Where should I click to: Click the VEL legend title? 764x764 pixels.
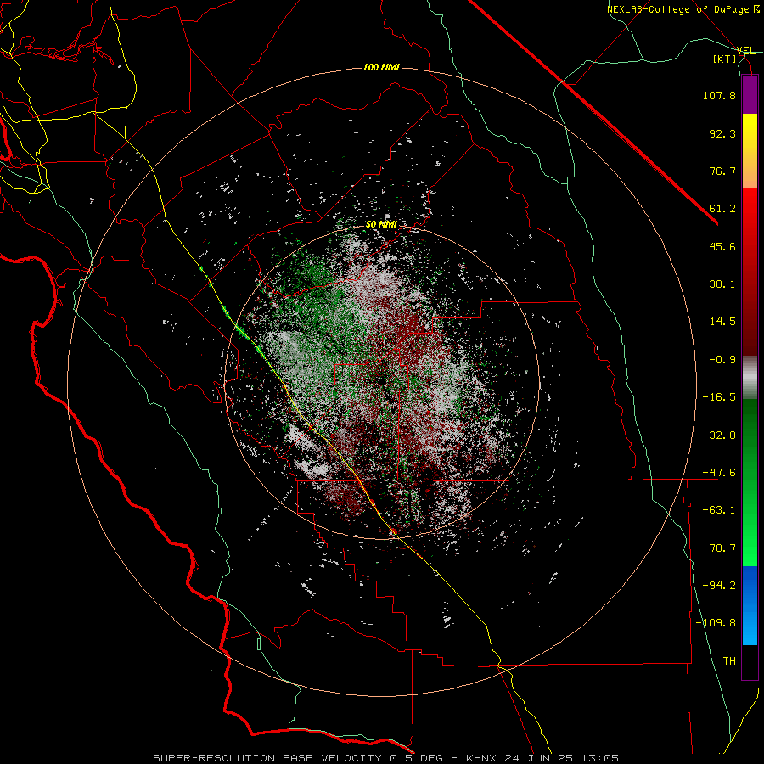pos(745,51)
